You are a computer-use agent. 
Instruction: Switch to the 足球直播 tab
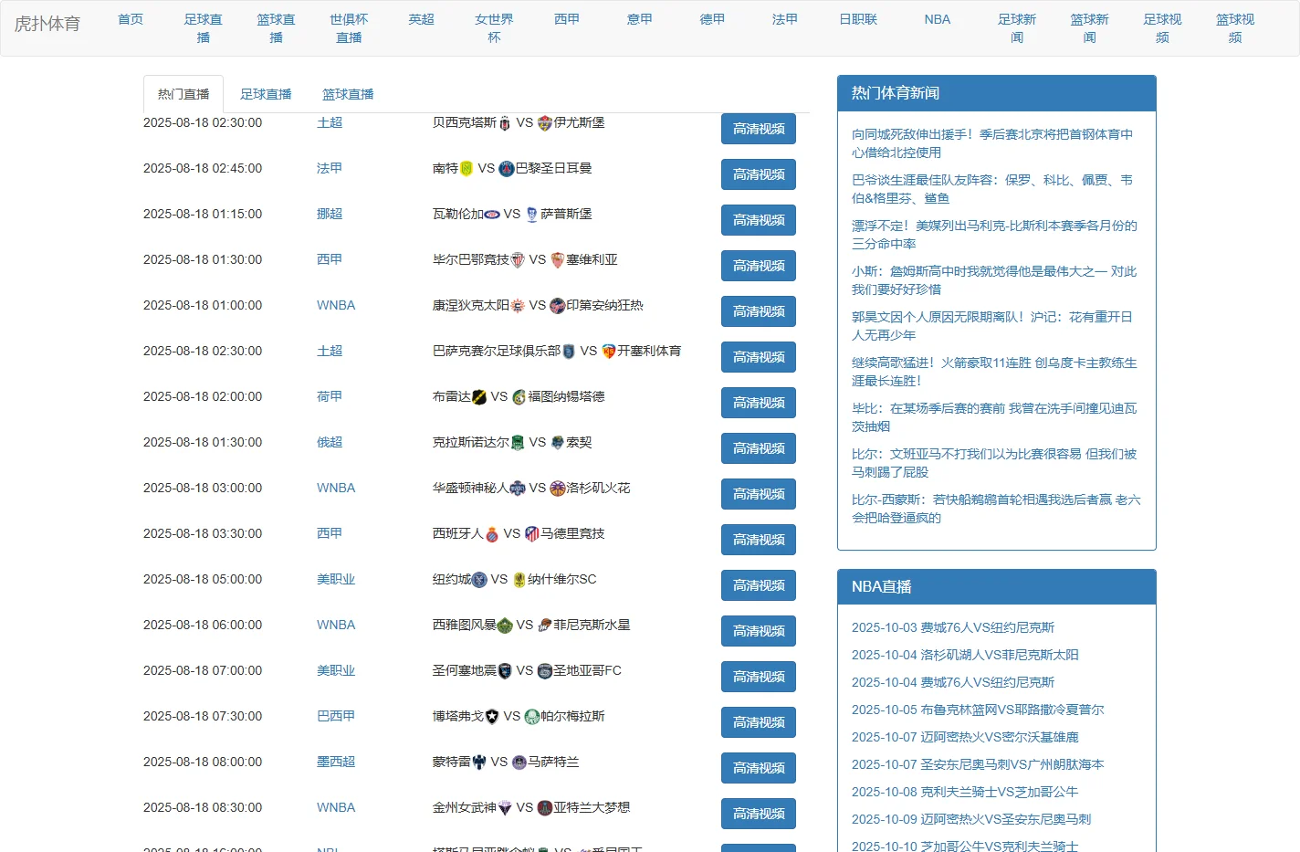[x=266, y=94]
